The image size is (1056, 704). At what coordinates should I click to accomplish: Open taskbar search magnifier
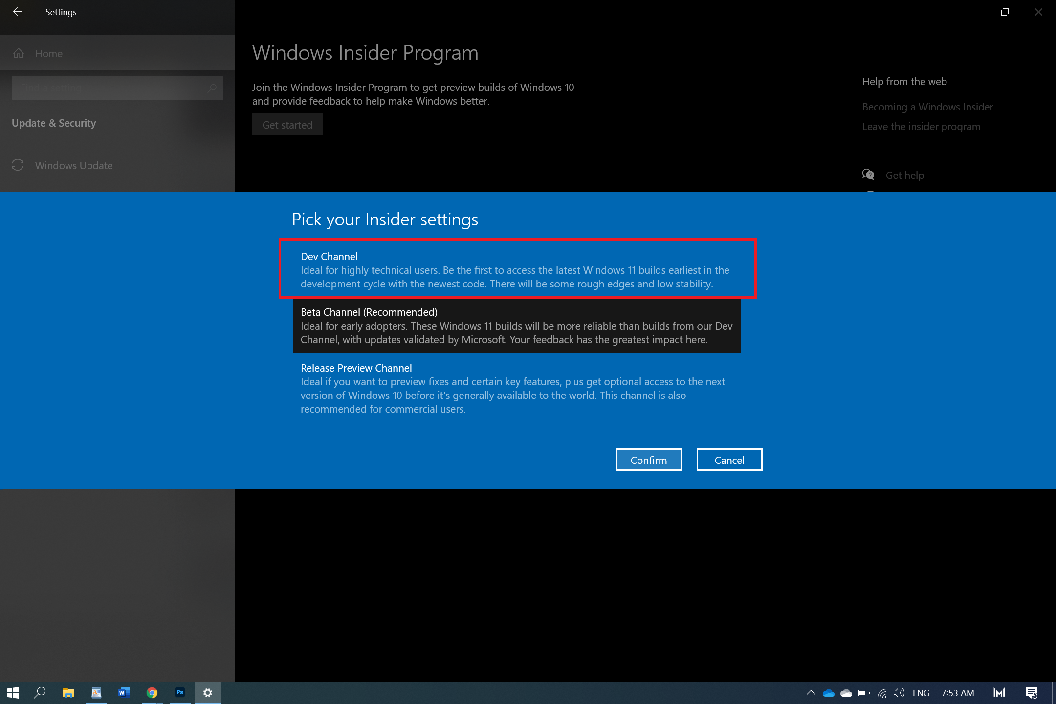click(x=40, y=692)
